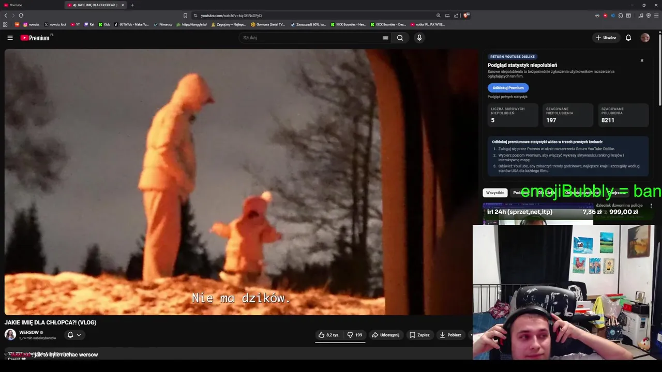Open the first KICK Bounties bookmark
Image resolution: width=662 pixels, height=372 pixels.
pyautogui.click(x=348, y=24)
